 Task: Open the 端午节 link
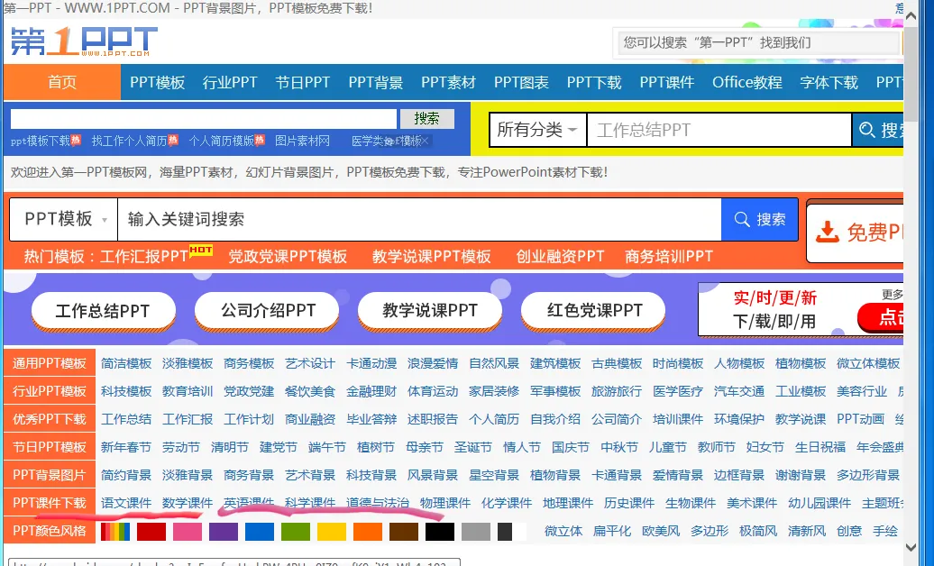click(x=327, y=447)
